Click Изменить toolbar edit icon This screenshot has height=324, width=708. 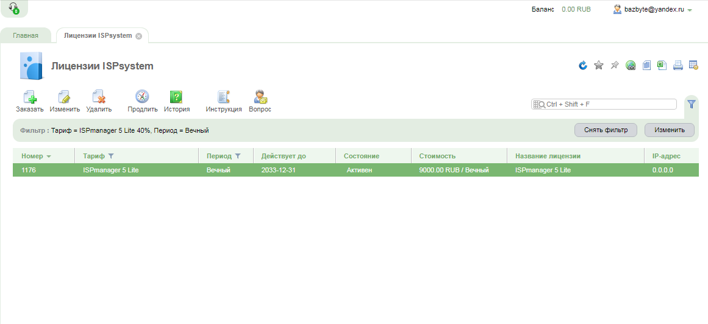click(65, 101)
